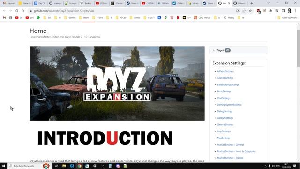
Task: Toggle the browser side panel
Action: pos(283,11)
